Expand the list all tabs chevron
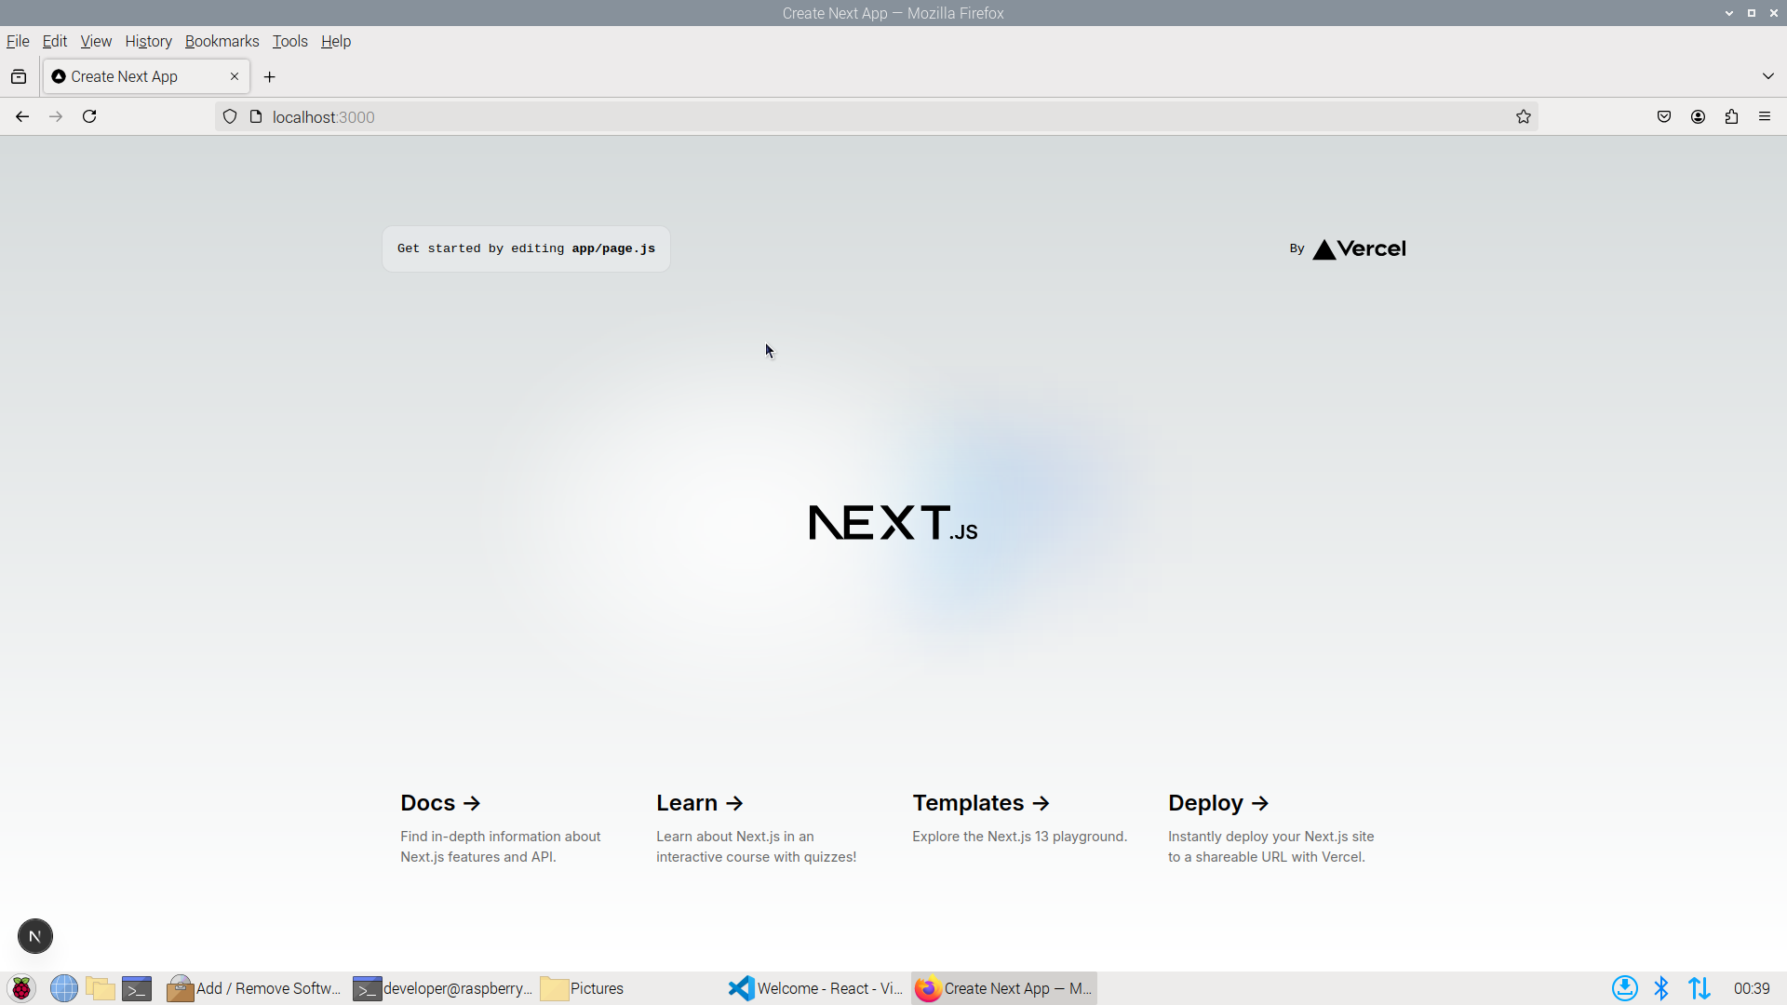The width and height of the screenshot is (1787, 1005). tap(1768, 76)
